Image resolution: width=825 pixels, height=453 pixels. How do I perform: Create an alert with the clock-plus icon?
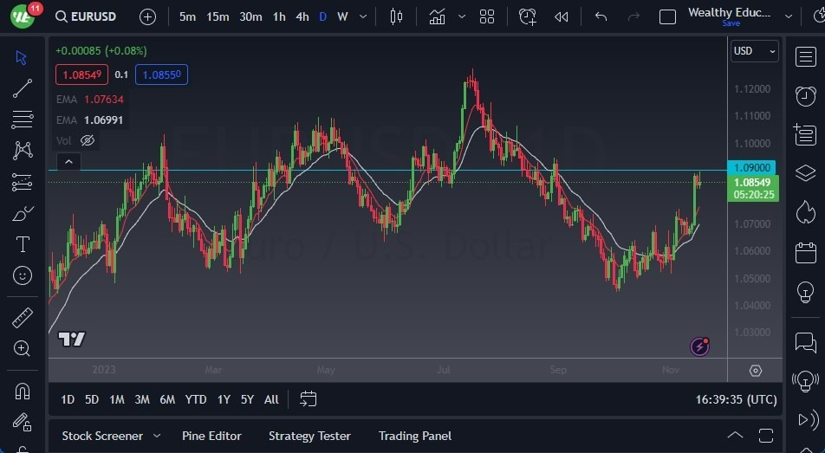click(x=527, y=16)
